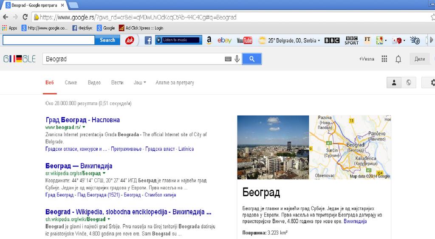435x239 pixels.
Task: Open Beograd - Wikipedia, slobodna enciklopedija result
Action: (128, 212)
